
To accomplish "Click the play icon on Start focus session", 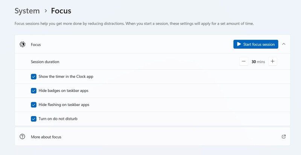I will point(239,44).
